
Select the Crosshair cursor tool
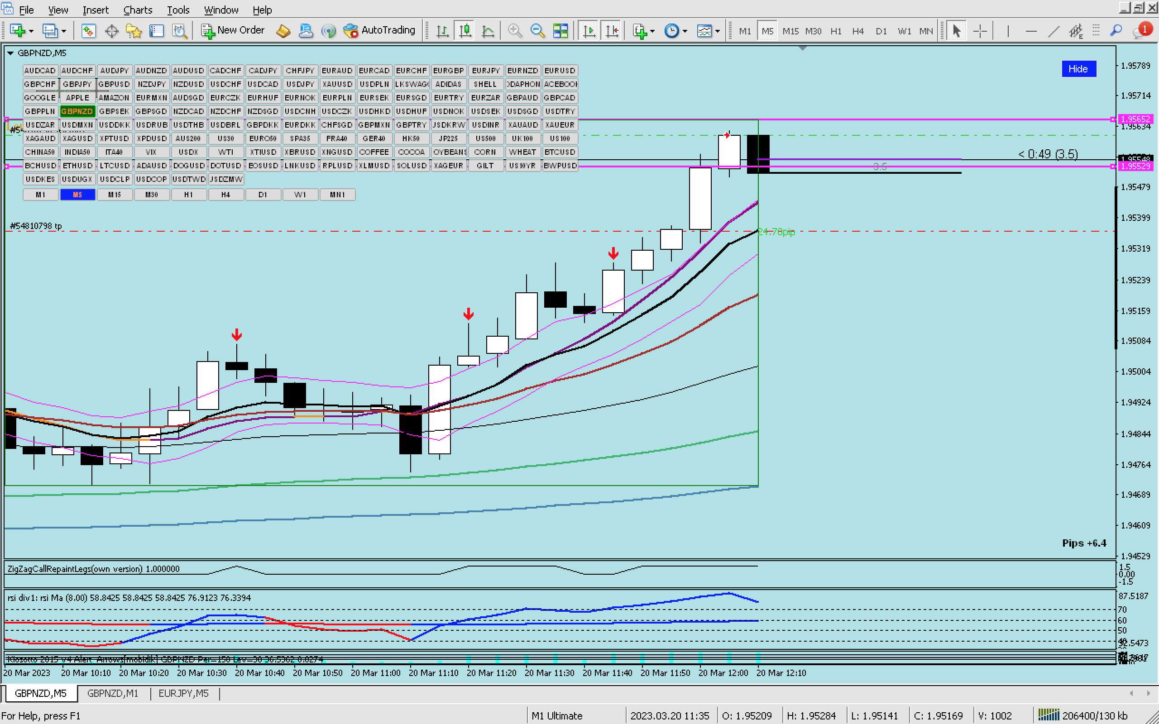point(980,31)
